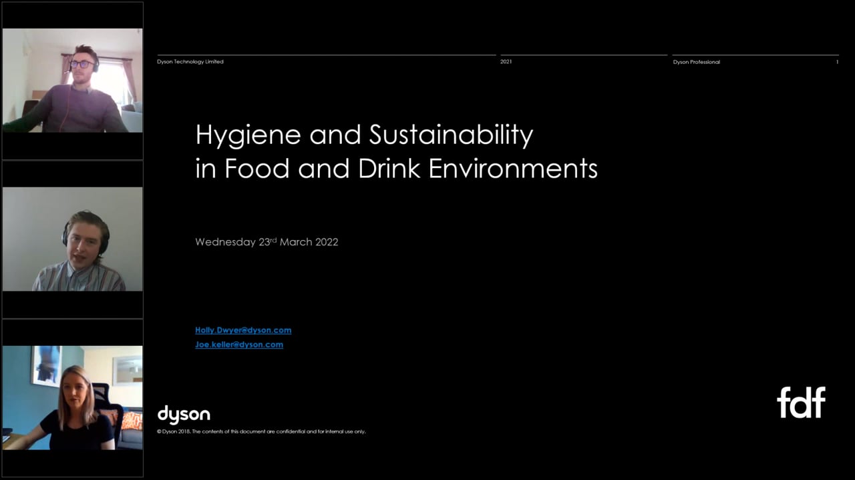Click the Dyson 2018 confidentiality footer text

(x=261, y=431)
